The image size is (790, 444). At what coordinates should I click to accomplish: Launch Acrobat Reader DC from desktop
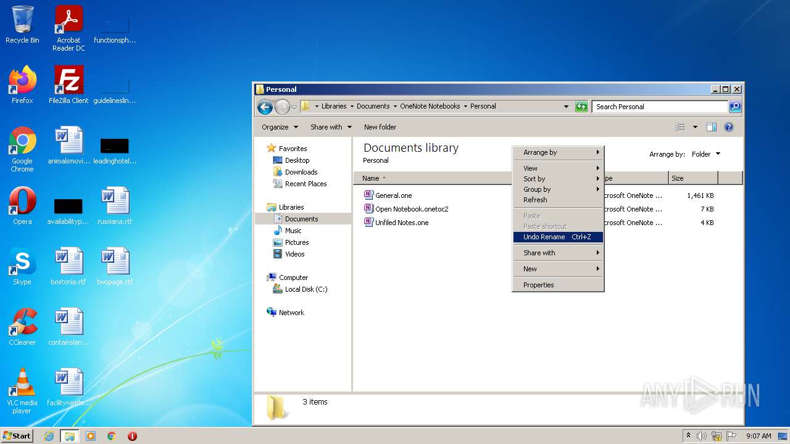[x=69, y=28]
